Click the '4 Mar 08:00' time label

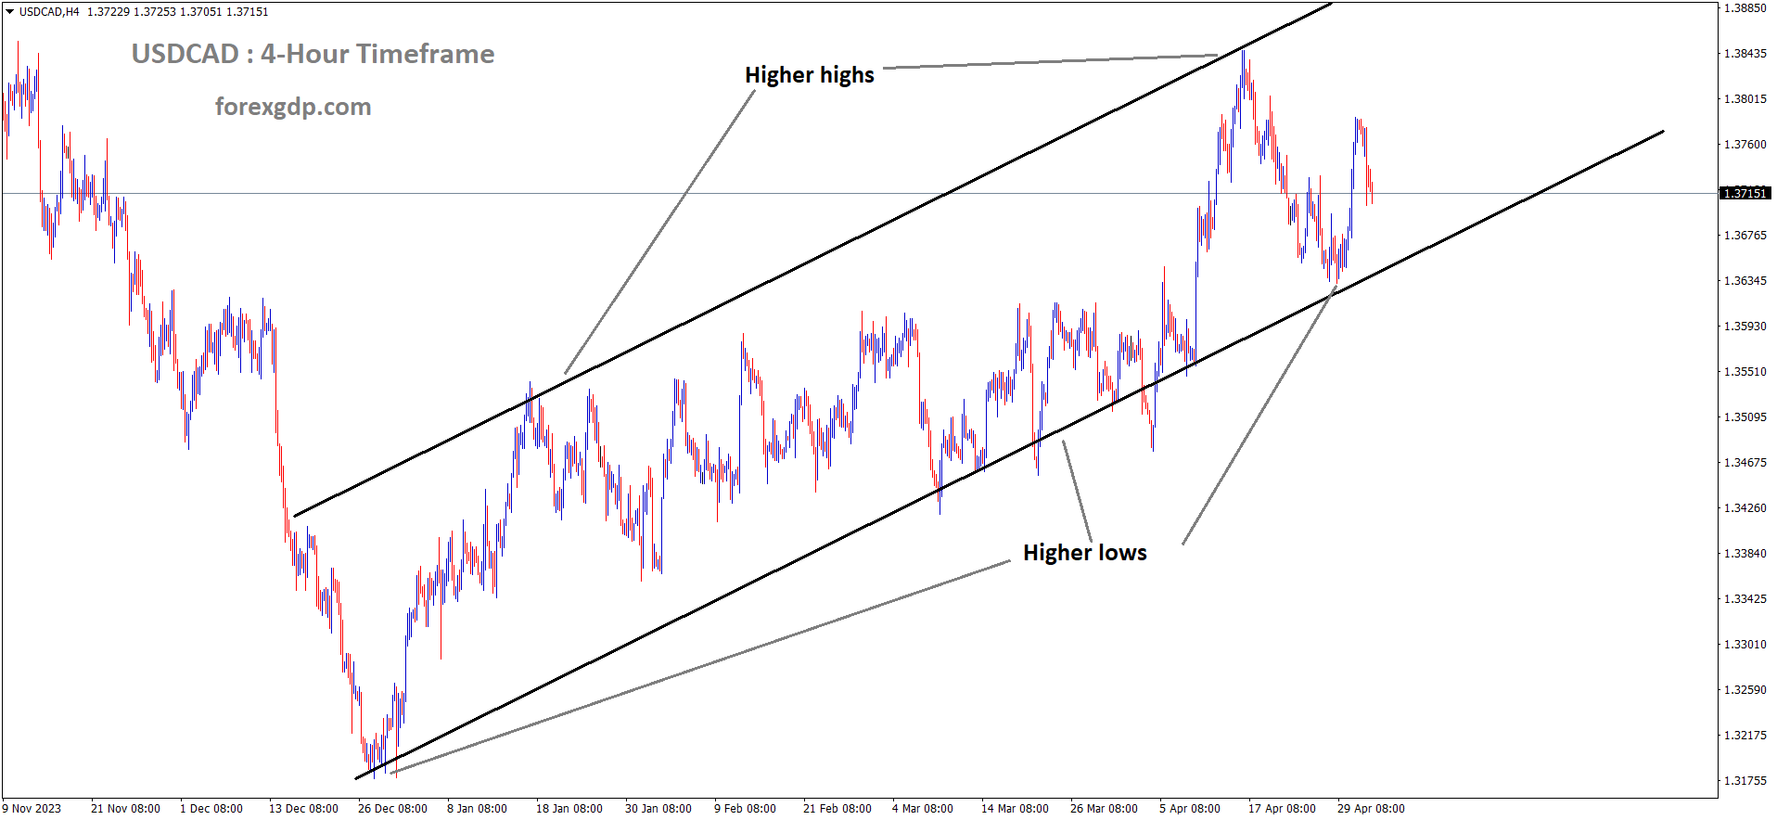[923, 809]
